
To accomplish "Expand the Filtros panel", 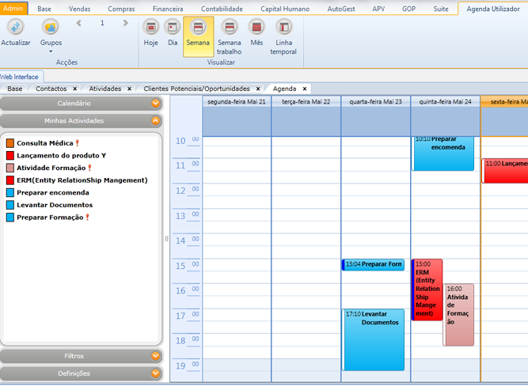I will (156, 356).
